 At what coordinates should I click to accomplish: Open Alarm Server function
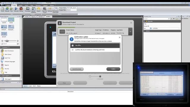click(6, 54)
